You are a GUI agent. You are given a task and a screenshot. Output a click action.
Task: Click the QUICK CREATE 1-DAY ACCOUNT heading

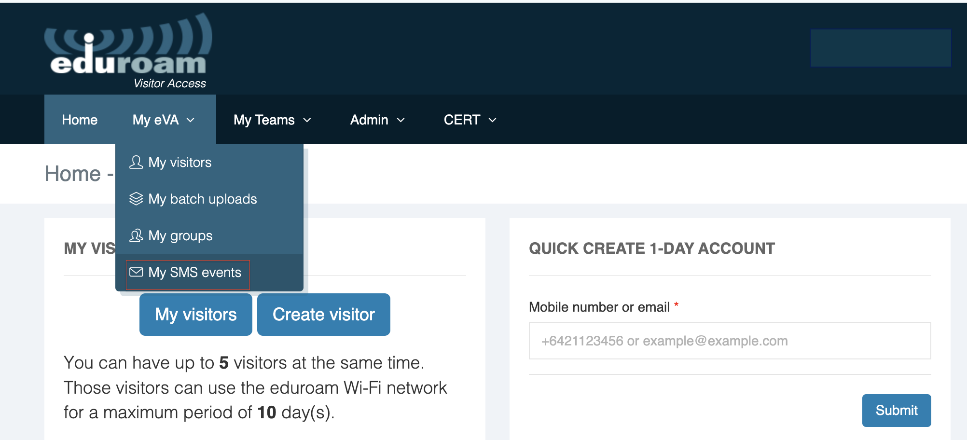pyautogui.click(x=652, y=248)
